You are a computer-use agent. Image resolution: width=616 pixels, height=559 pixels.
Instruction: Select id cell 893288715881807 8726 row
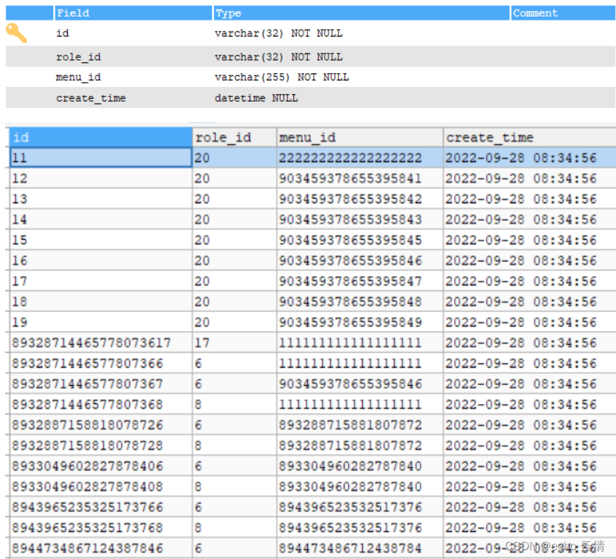coord(101,425)
